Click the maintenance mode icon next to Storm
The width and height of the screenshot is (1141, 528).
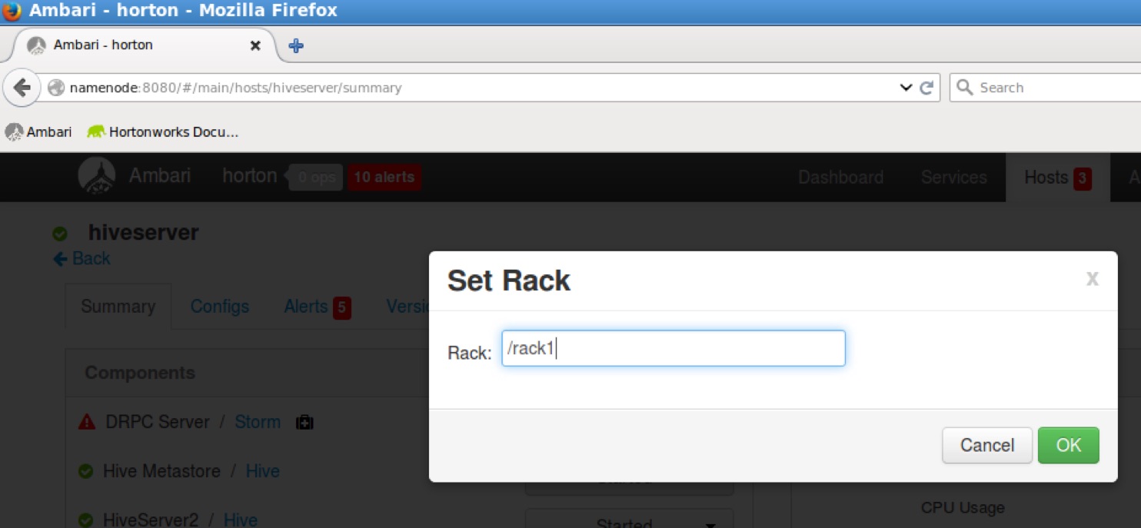point(304,422)
